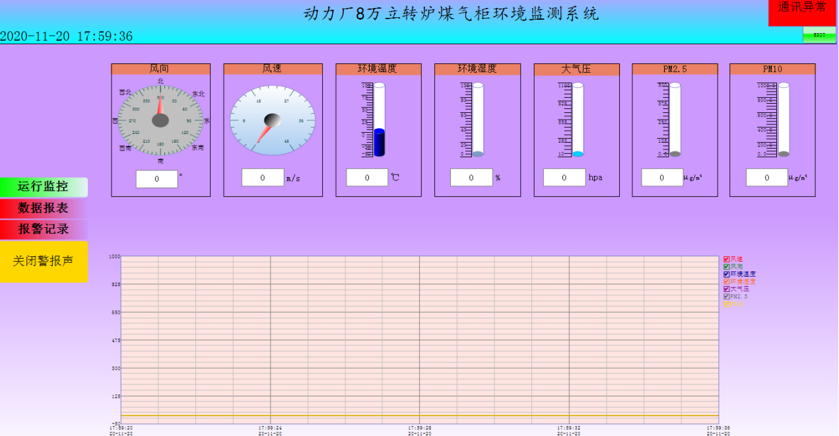Disable the PM10 trend legend checkbox
Viewport: 839px width, 436px height.
point(727,305)
